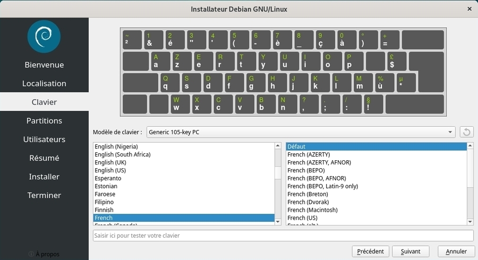
Task: Click the '&' key in keyboard preview
Action: tap(153, 40)
